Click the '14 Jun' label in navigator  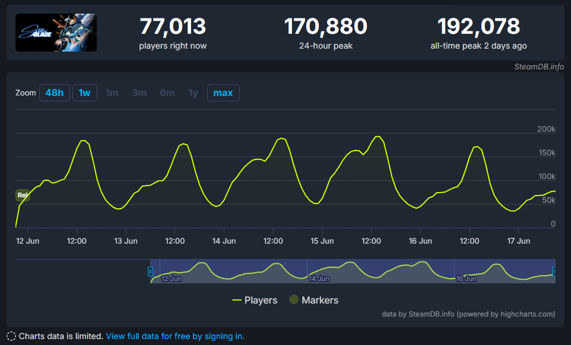point(319,279)
